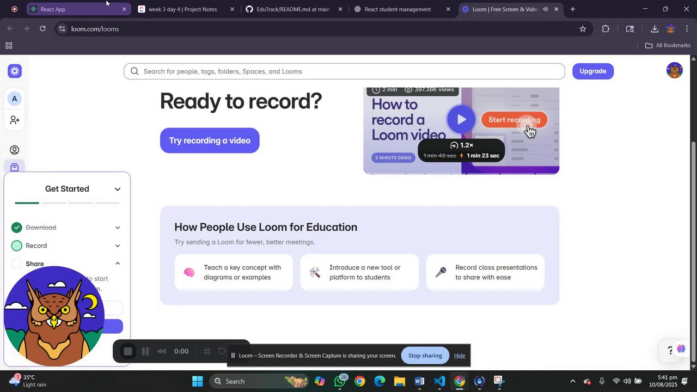697x392 pixels.
Task: Open Microsoft Word from taskbar
Action: (419, 381)
